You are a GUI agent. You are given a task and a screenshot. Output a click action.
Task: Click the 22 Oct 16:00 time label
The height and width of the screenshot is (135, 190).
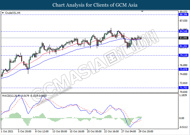[111, 131]
